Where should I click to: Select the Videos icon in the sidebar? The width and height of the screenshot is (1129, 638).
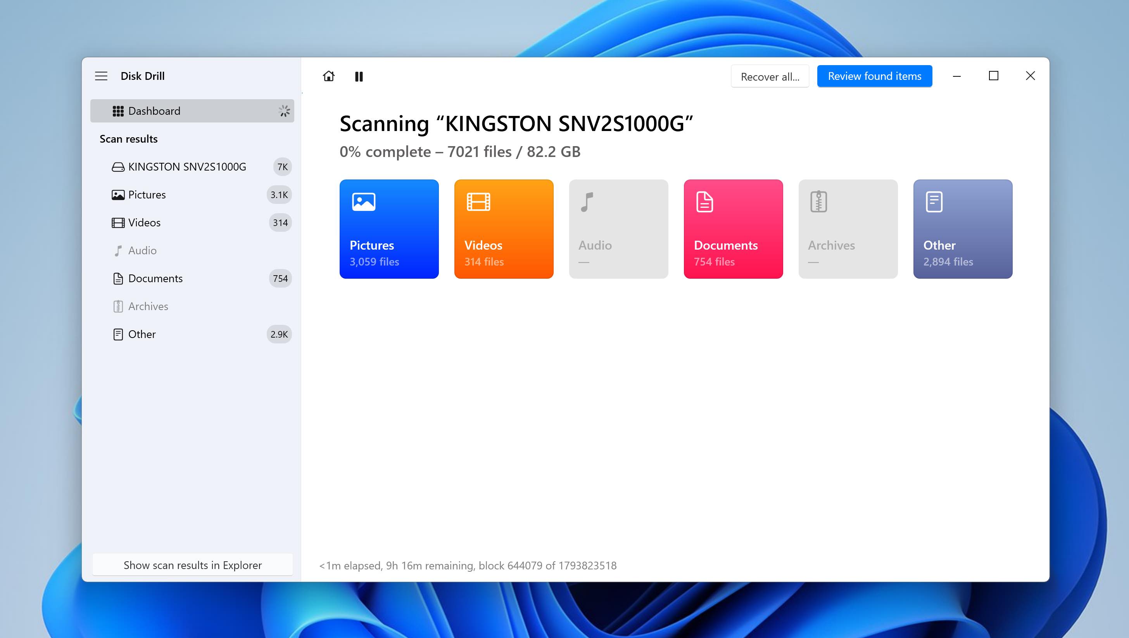[117, 222]
